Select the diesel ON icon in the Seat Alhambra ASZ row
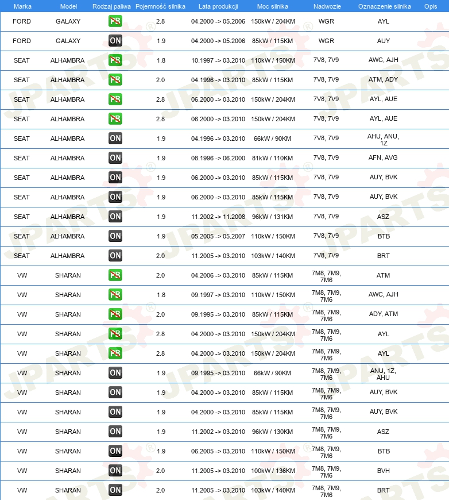The image size is (449, 500). click(115, 217)
